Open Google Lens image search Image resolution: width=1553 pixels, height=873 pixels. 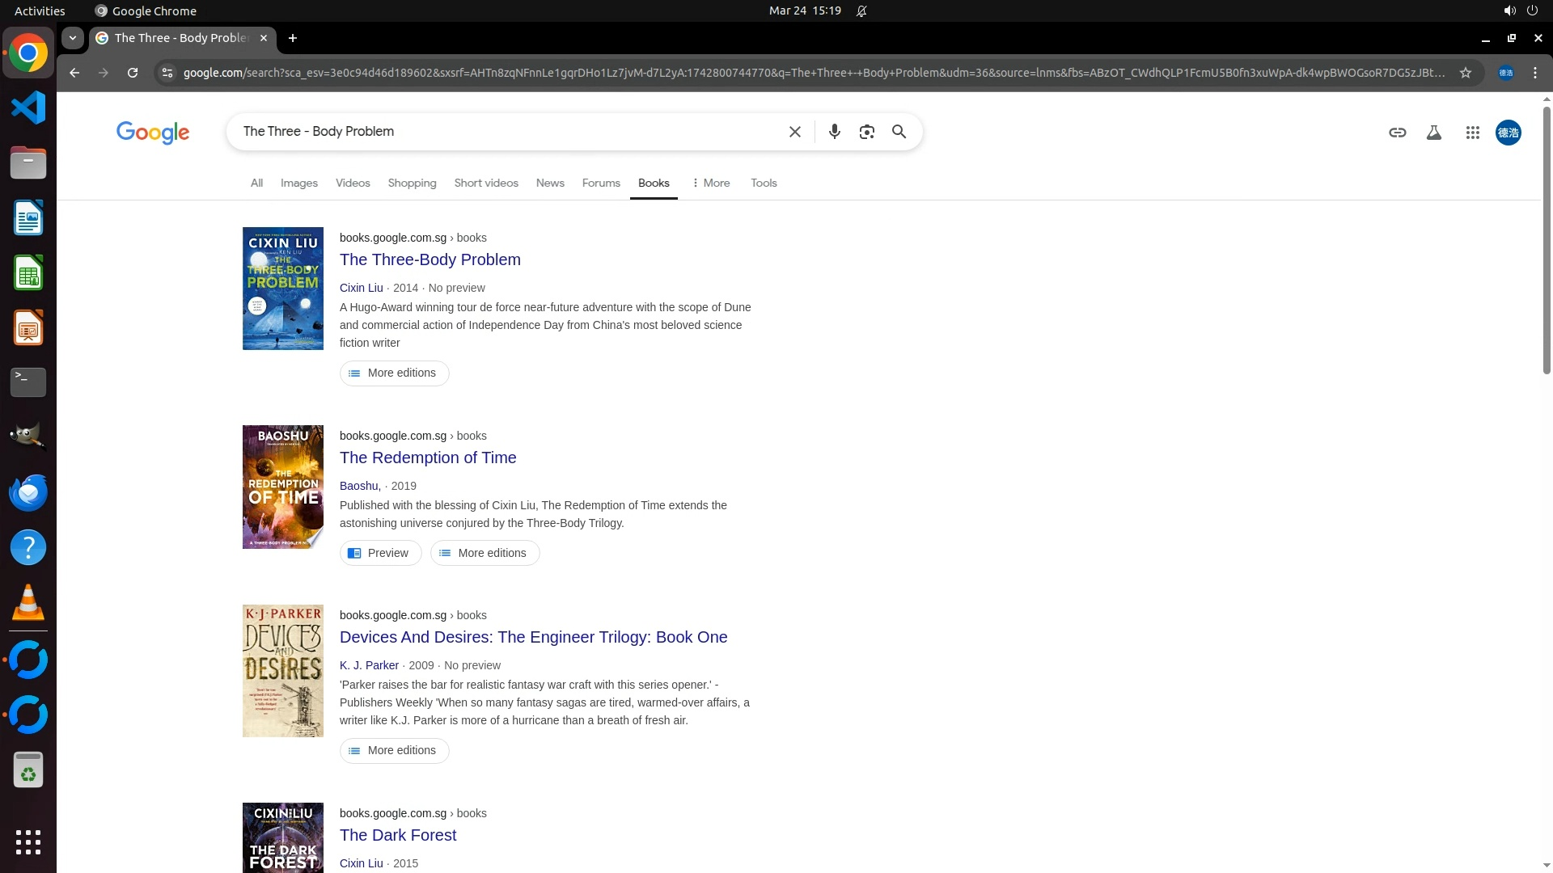point(866,132)
